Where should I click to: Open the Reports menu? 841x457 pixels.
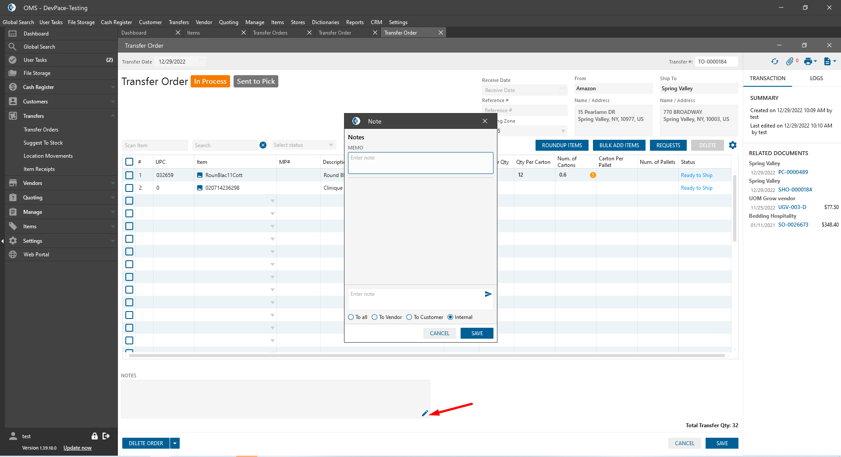(355, 22)
